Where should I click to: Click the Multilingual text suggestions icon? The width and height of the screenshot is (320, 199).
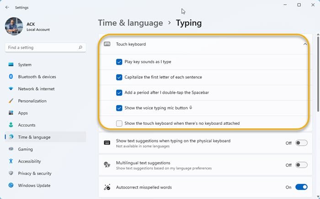pos(107,165)
